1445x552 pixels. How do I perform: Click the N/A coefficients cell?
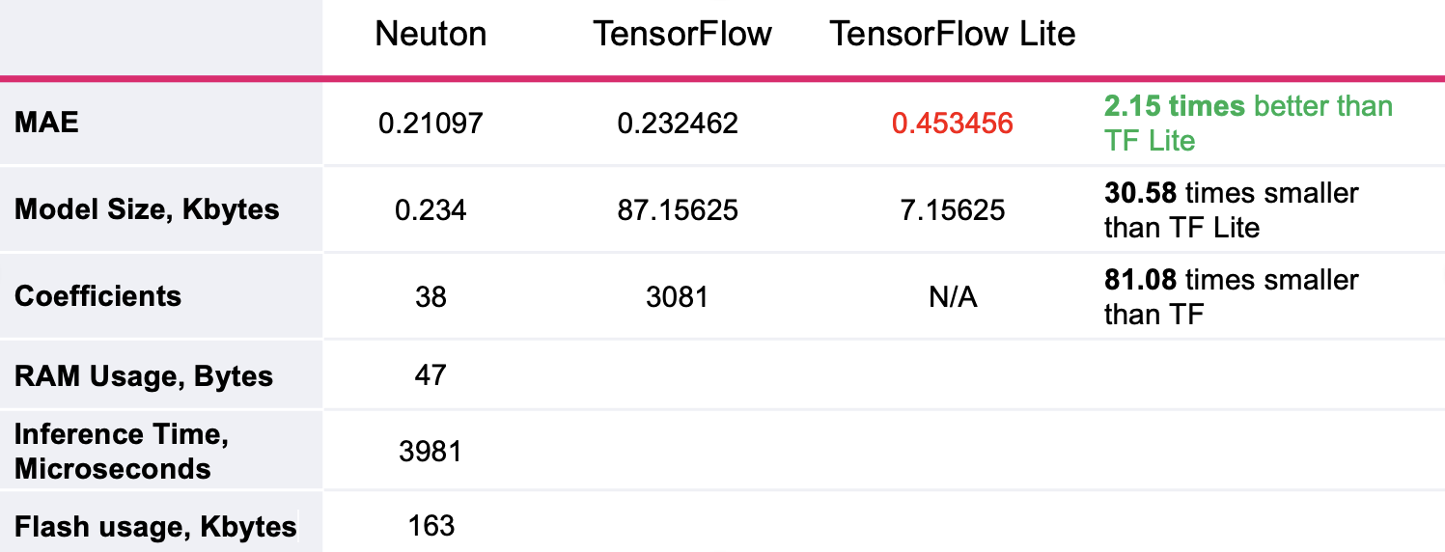pyautogui.click(x=953, y=297)
